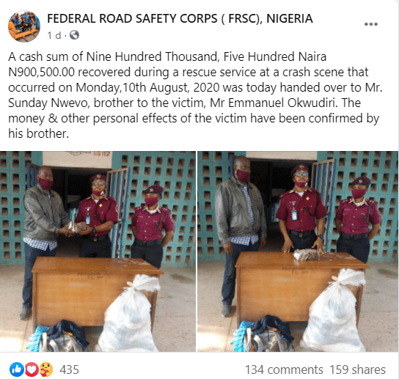Open the right photo with cash on desk

click(298, 251)
